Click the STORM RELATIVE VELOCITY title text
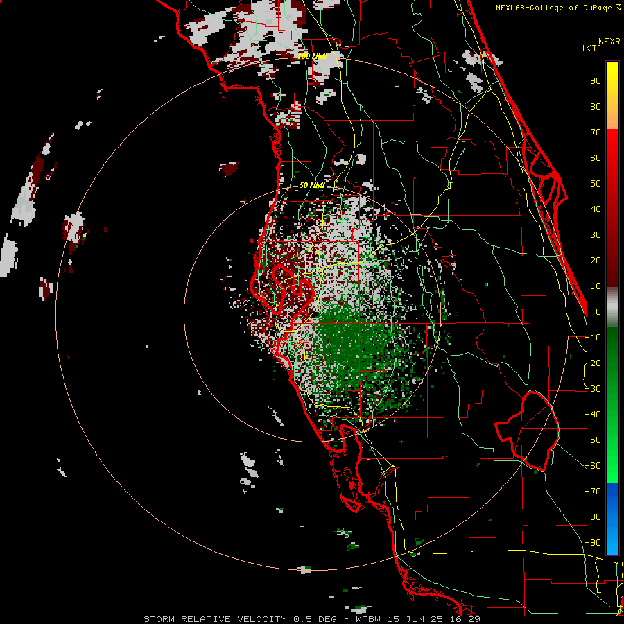Screen dimensions: 624x624 (x=216, y=619)
